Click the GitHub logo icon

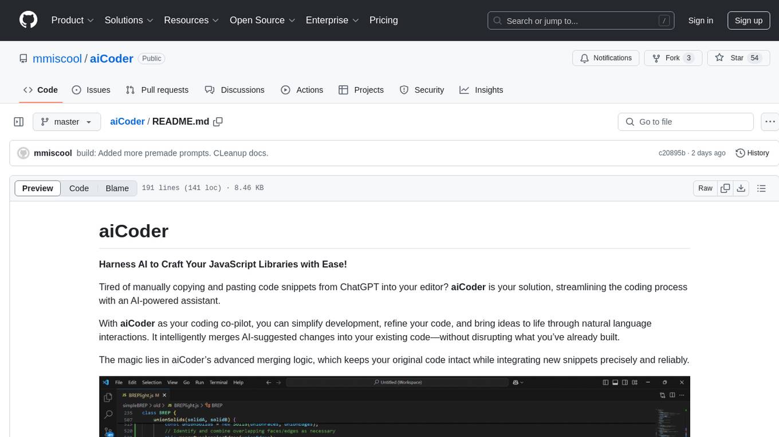(x=28, y=20)
